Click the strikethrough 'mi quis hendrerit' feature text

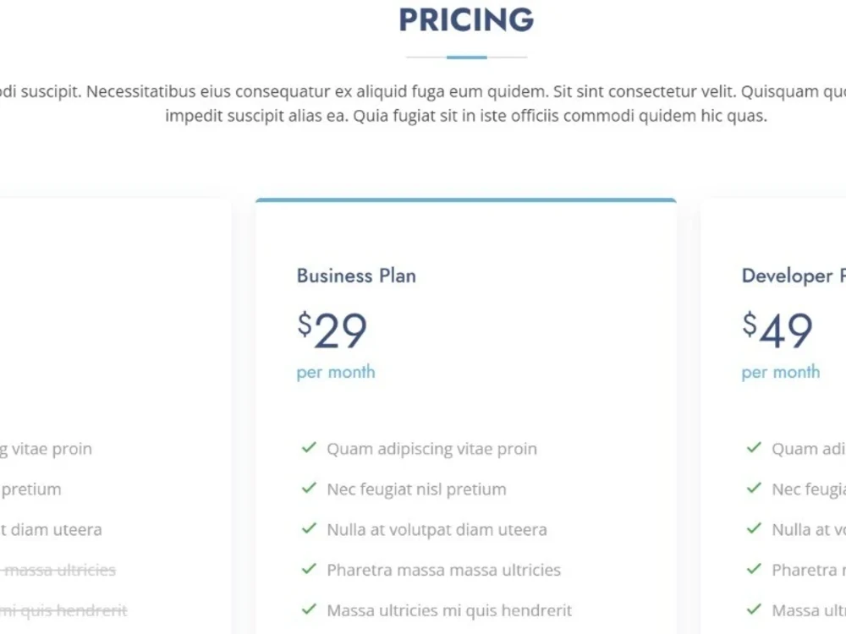[63, 610]
